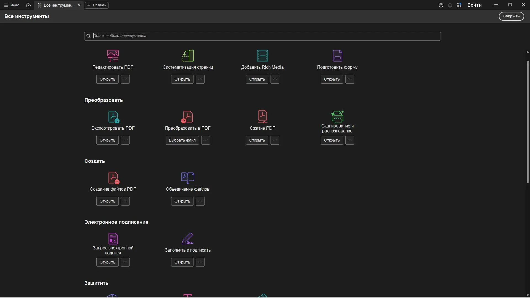Click the Сжатие PDF icon
The image size is (530, 298).
point(263,116)
